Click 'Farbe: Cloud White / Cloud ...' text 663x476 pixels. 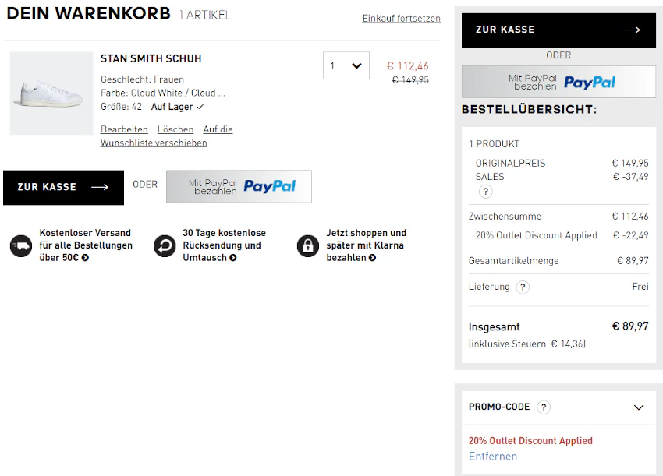(x=163, y=93)
